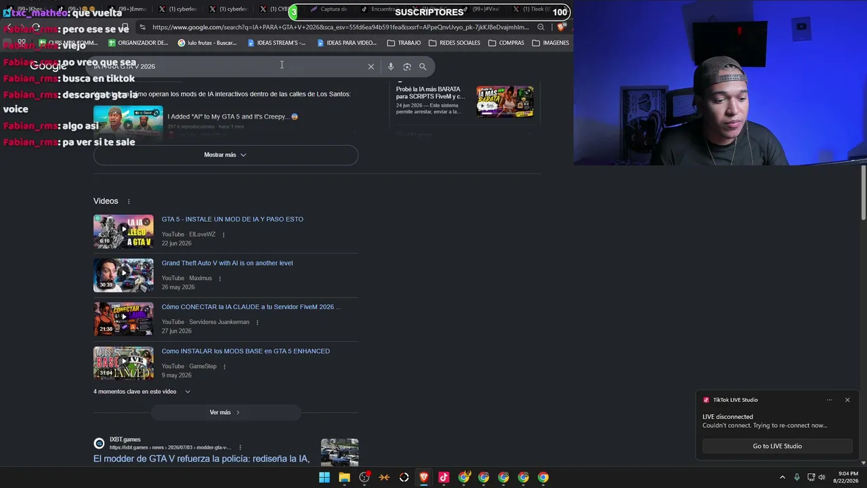867x488 pixels.
Task: Open the three-dot options for the GameStep video
Action: coord(224,367)
